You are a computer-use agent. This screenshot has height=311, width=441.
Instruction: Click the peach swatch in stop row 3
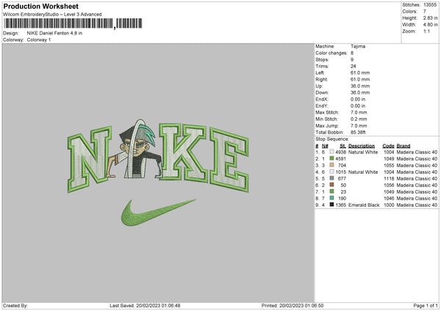[331, 165]
